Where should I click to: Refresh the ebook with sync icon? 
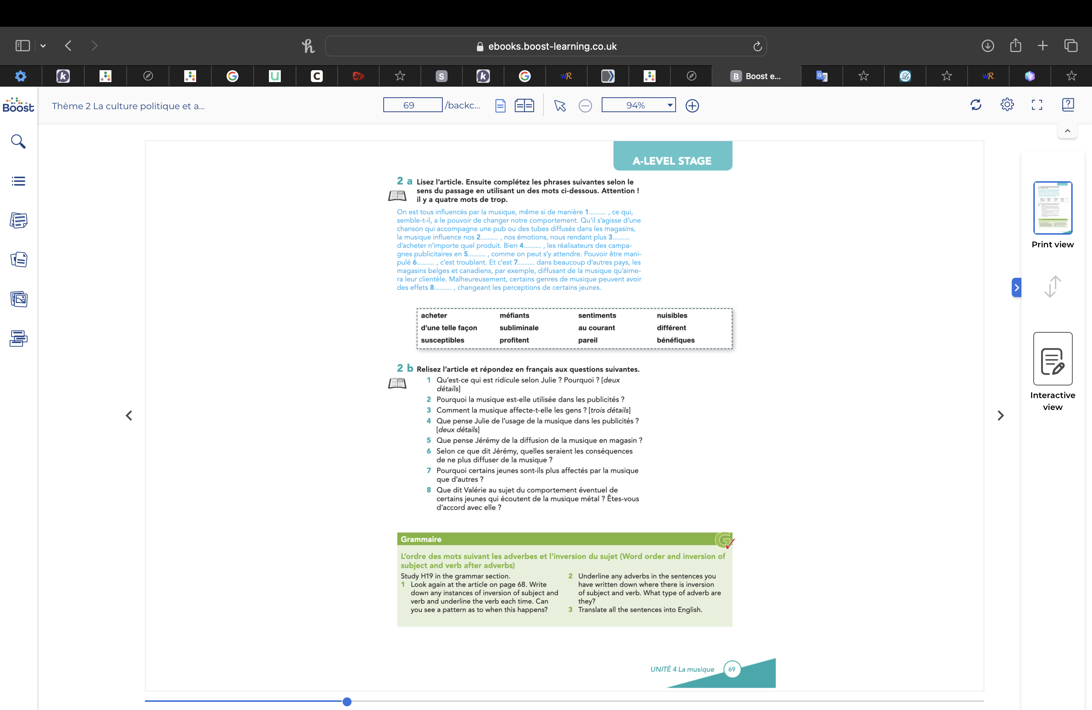[x=975, y=105]
